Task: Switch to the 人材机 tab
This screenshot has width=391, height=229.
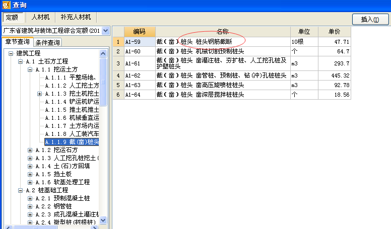Action: click(40, 17)
